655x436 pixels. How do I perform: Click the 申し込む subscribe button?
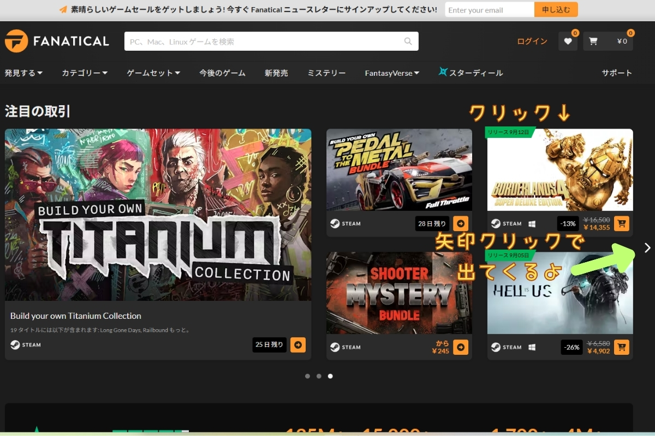(x=556, y=10)
